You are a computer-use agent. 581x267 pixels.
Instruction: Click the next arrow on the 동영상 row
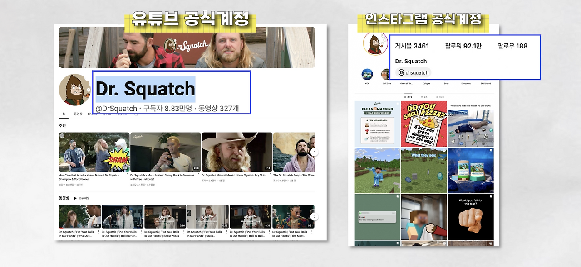(x=314, y=216)
